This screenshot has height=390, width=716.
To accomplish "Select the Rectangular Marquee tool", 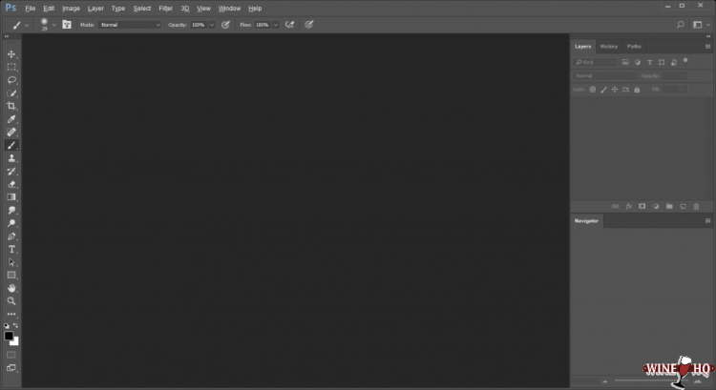I will pyautogui.click(x=11, y=67).
